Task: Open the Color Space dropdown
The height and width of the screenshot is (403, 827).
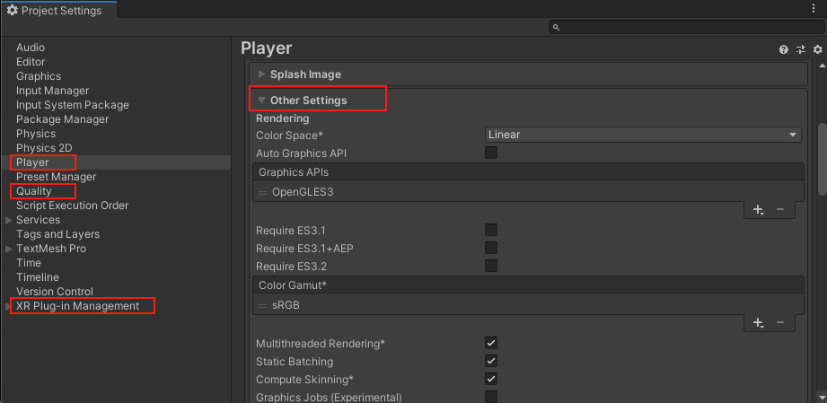Action: [x=642, y=135]
